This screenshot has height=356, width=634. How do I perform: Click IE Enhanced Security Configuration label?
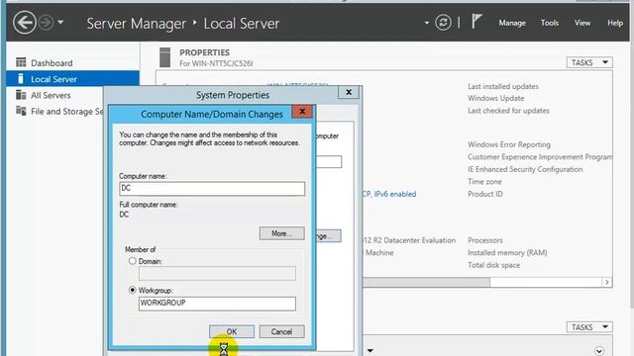(x=525, y=169)
